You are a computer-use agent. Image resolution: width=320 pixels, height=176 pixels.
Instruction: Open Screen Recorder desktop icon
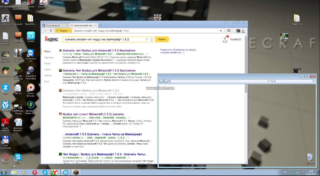click(x=31, y=90)
